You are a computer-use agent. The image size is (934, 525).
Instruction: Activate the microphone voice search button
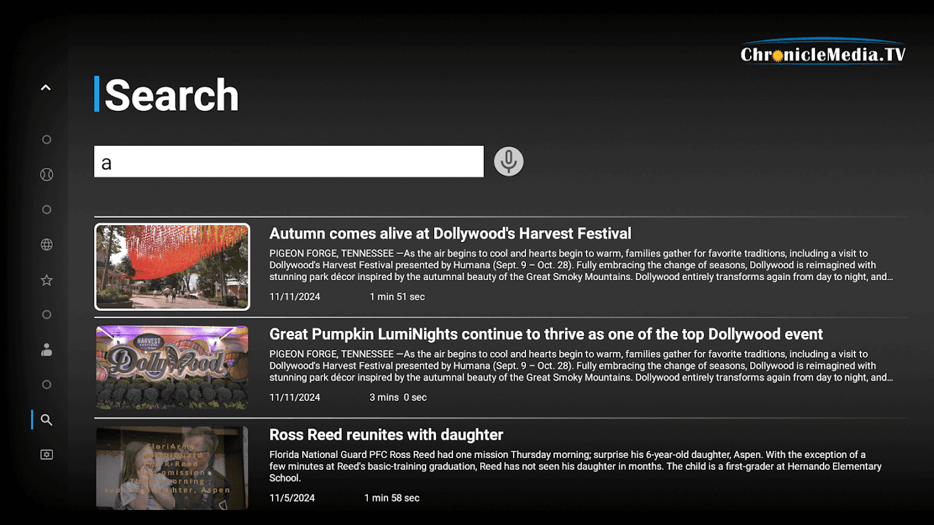coord(508,161)
